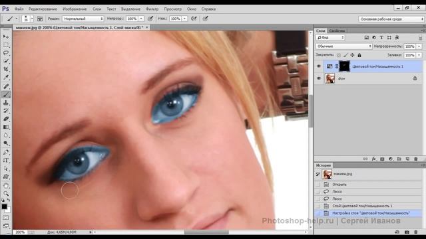Open the Файл menu

point(19,9)
